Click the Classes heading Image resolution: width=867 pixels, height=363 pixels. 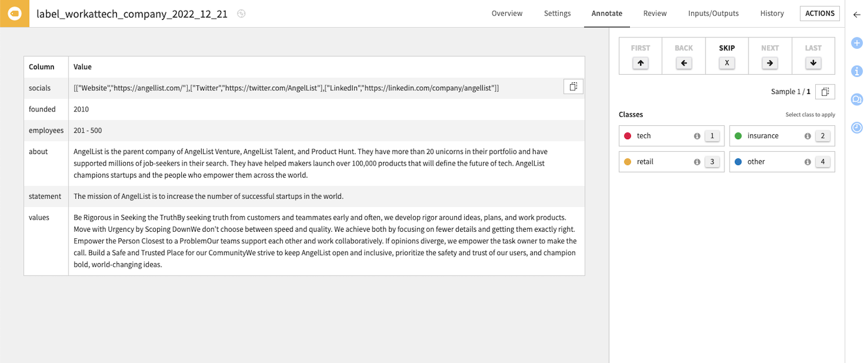click(x=631, y=114)
